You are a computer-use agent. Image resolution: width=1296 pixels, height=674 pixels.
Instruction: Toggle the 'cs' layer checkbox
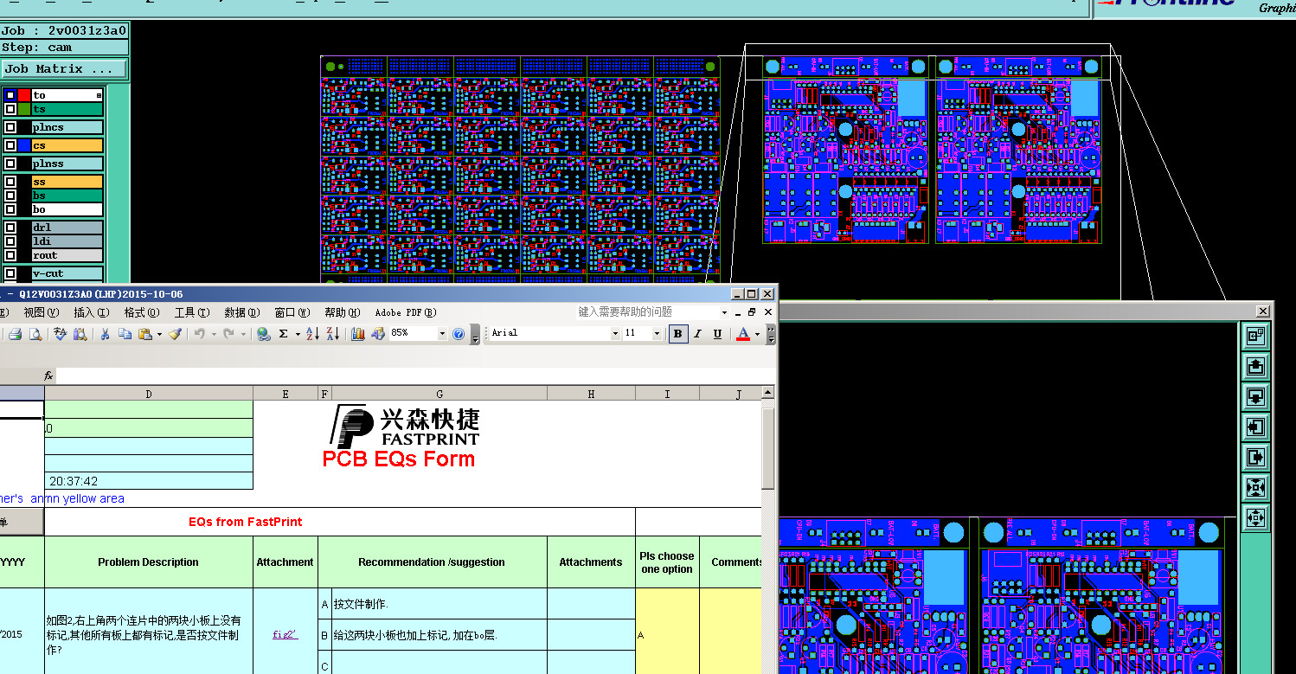tap(10, 145)
